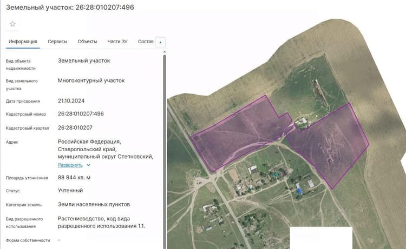Click the Вид земельного участка label
The image size is (406, 249).
coord(22,85)
